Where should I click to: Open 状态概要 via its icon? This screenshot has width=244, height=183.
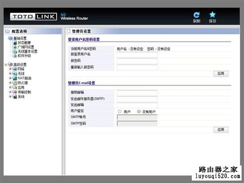15,43
